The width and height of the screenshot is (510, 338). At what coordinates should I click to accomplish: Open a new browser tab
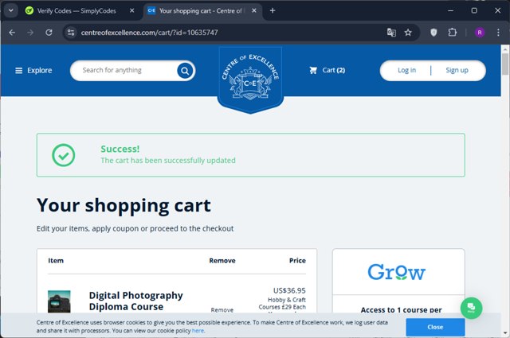click(273, 10)
